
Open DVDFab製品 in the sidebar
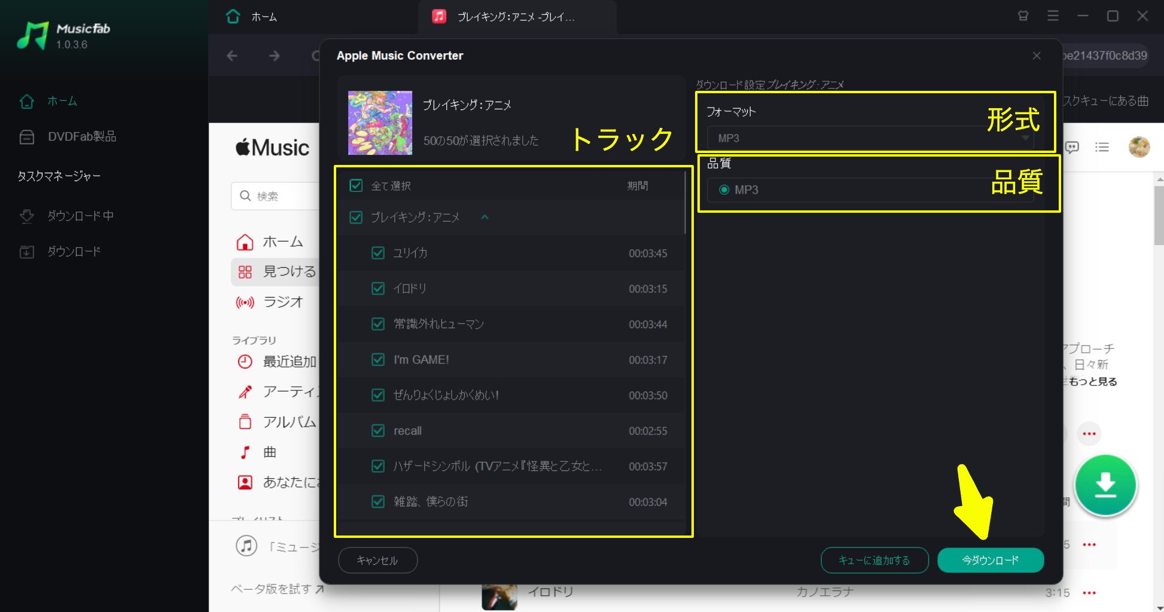click(x=68, y=137)
